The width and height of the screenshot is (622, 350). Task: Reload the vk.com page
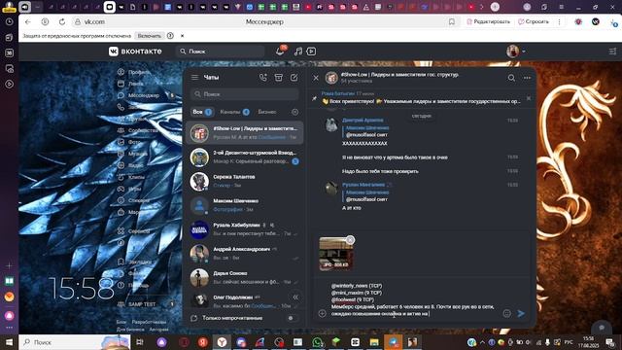click(x=62, y=21)
